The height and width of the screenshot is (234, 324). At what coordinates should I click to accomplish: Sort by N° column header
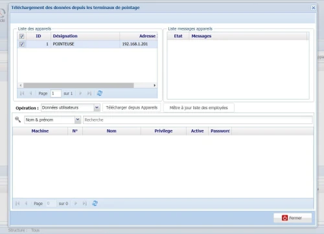tap(75, 131)
